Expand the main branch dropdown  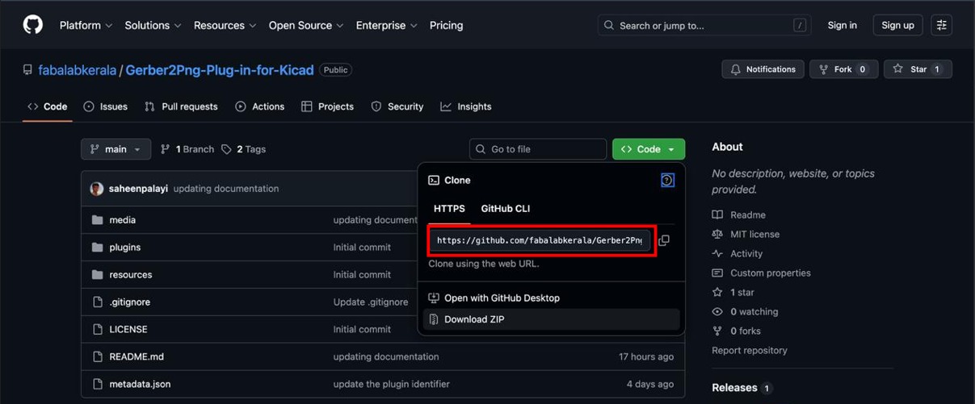(x=116, y=149)
